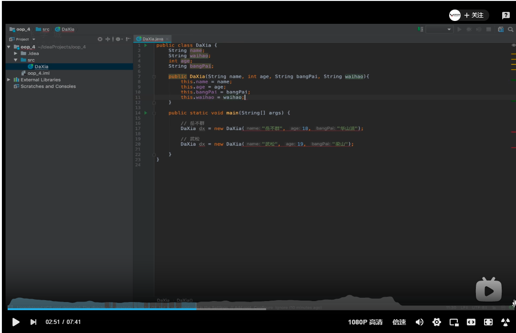
Task: Click the src breadcrumb
Action: pyautogui.click(x=43, y=29)
